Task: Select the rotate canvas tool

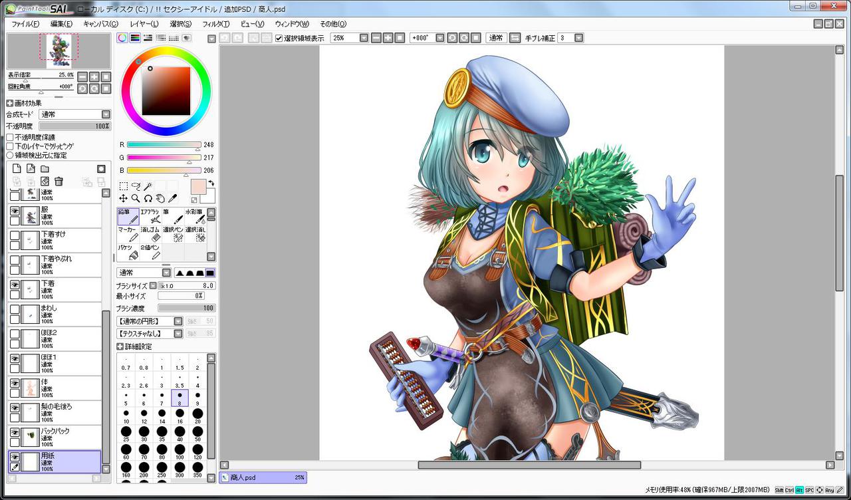Action: click(148, 198)
